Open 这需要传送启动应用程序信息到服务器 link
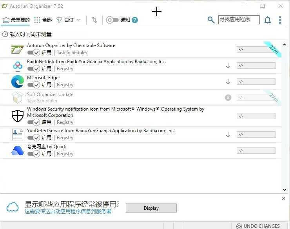Image resolution: width=290 pixels, height=229 pixels. tap(68, 211)
